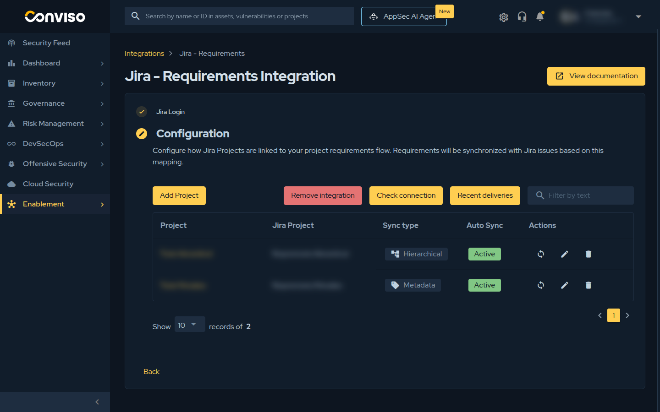Click the Hierarchical sync type tag

coord(416,254)
